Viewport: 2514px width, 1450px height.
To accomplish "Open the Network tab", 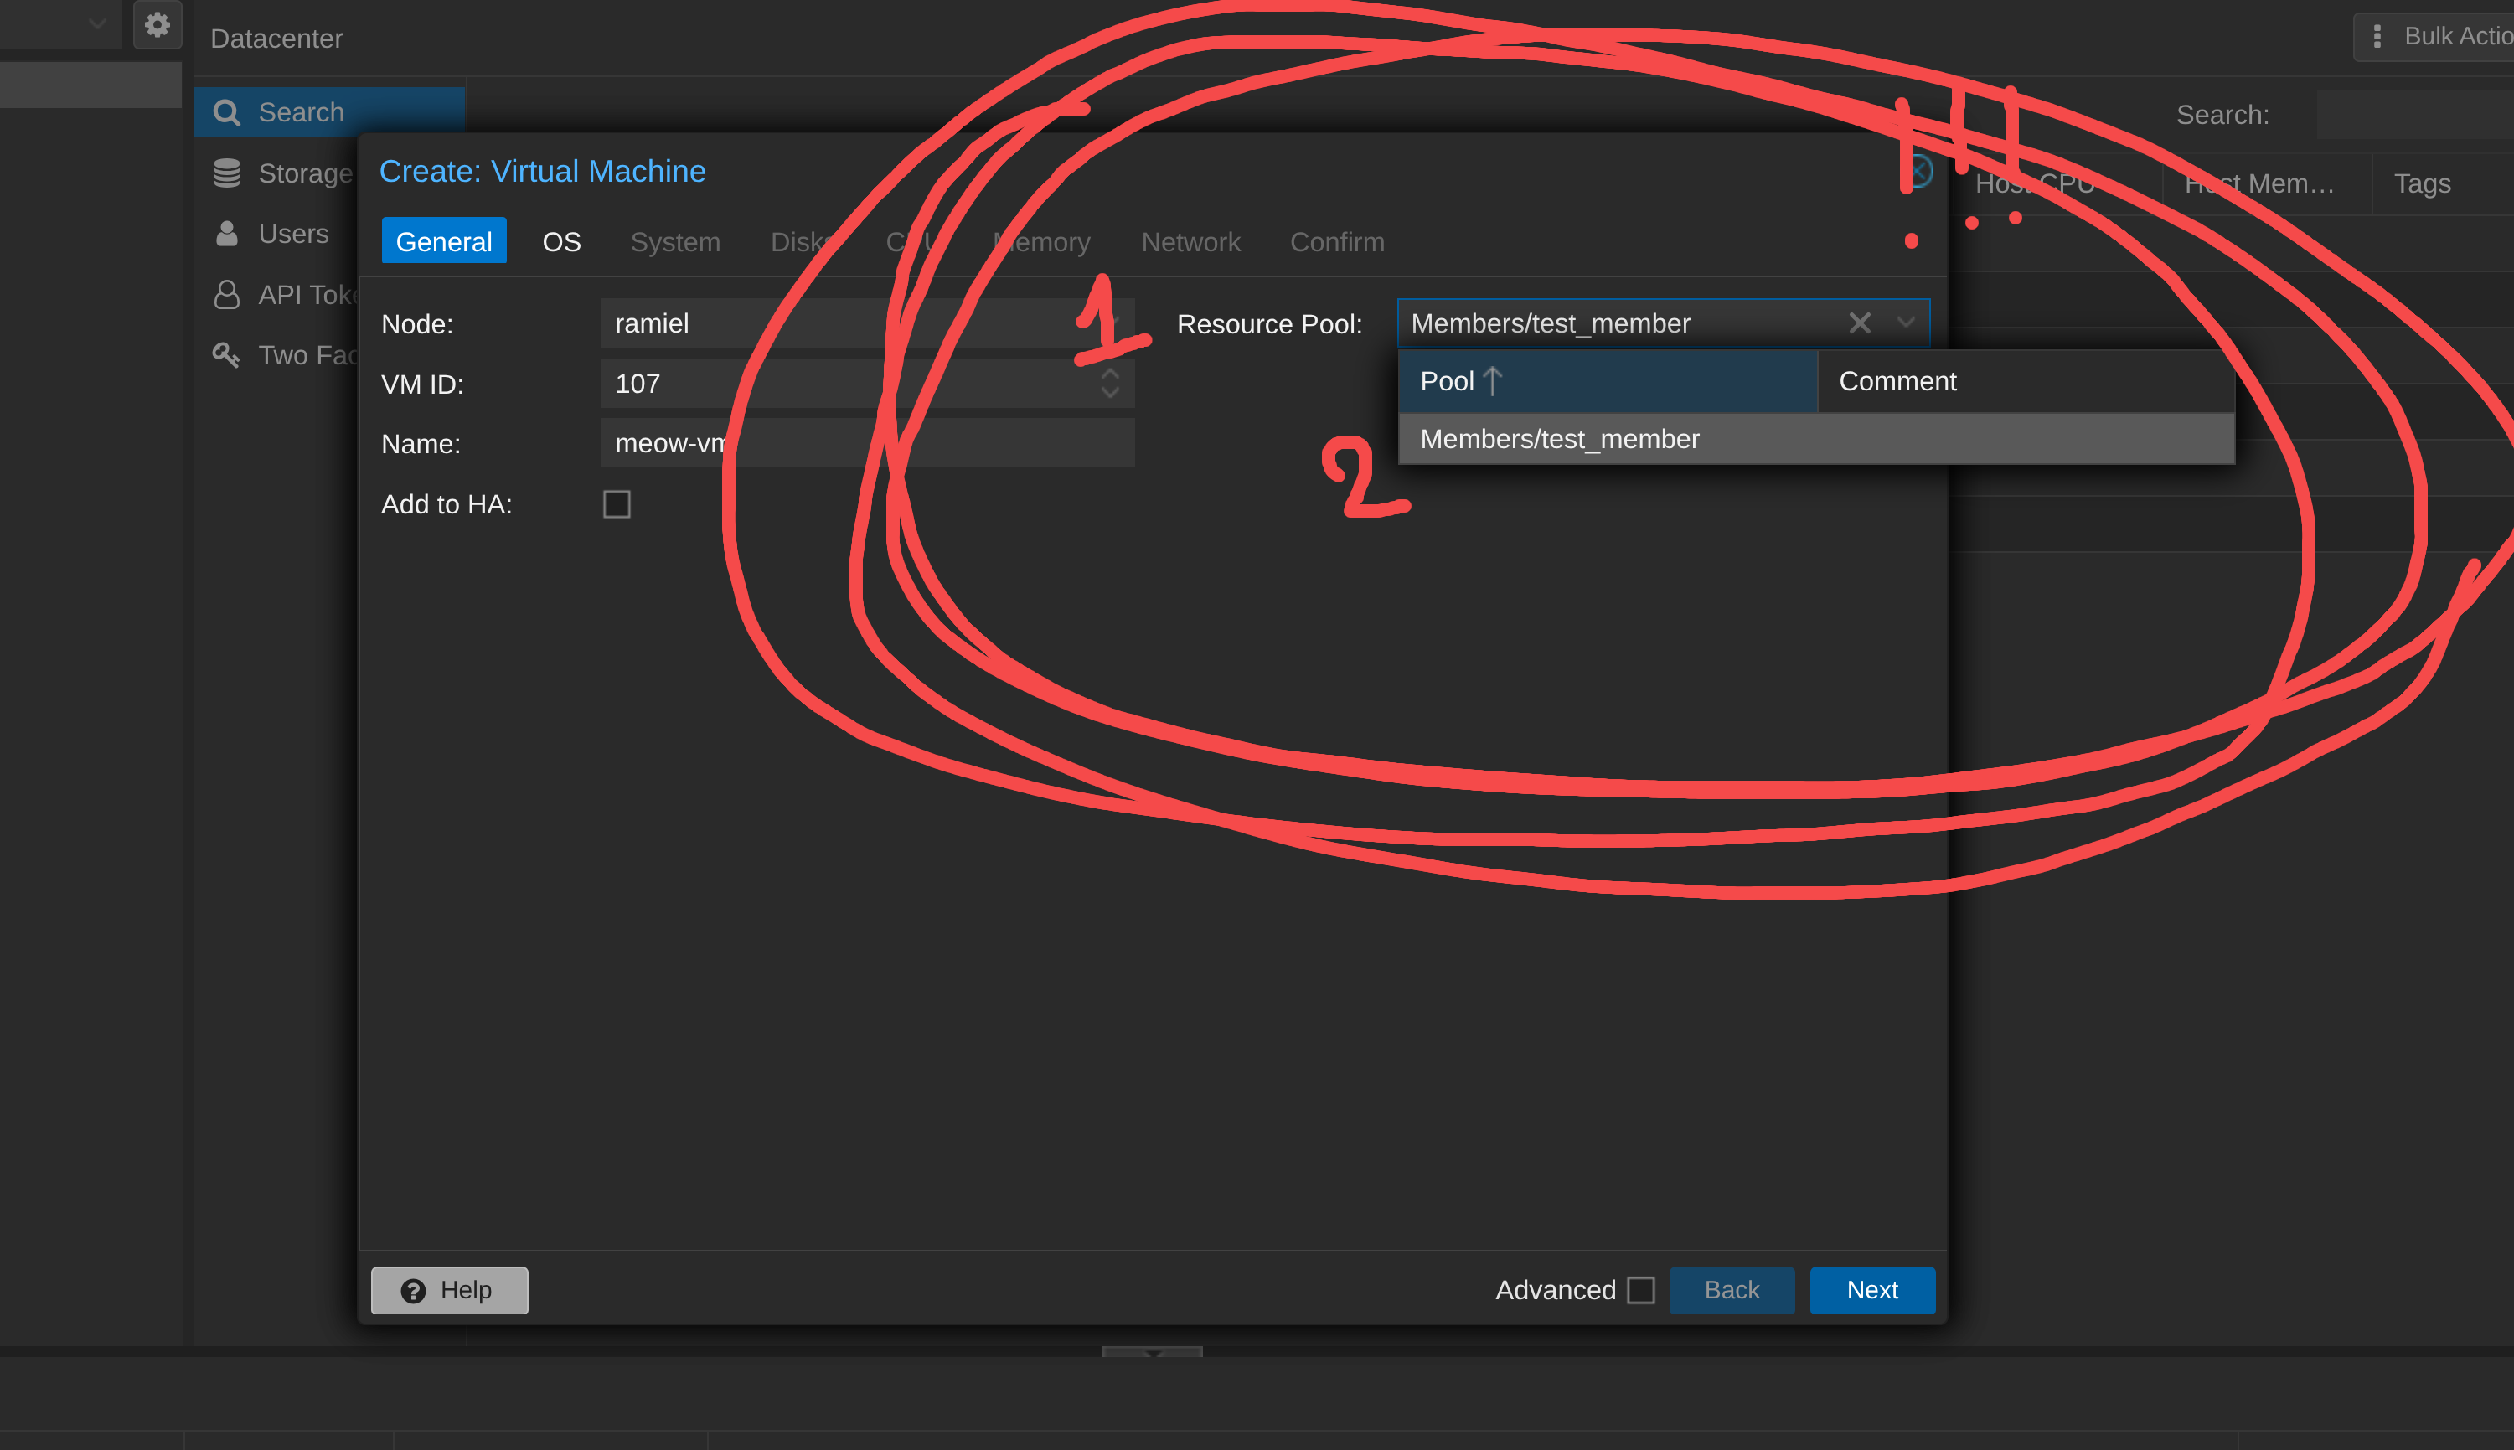I will click(x=1190, y=241).
